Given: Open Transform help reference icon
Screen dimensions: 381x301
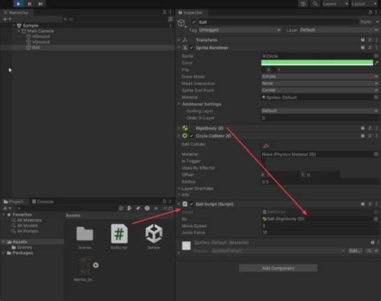Looking at the screenshot, I should (363, 40).
